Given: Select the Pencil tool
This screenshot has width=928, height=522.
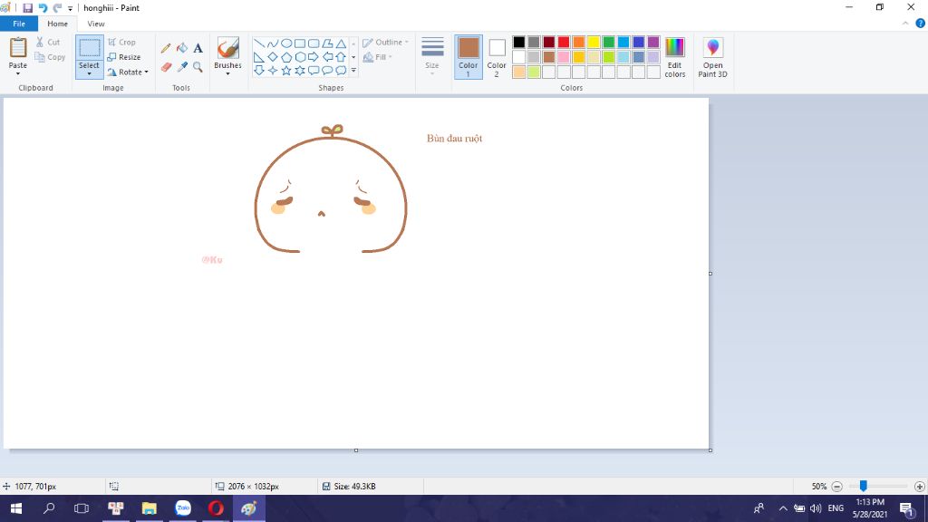Looking at the screenshot, I should click(x=166, y=49).
